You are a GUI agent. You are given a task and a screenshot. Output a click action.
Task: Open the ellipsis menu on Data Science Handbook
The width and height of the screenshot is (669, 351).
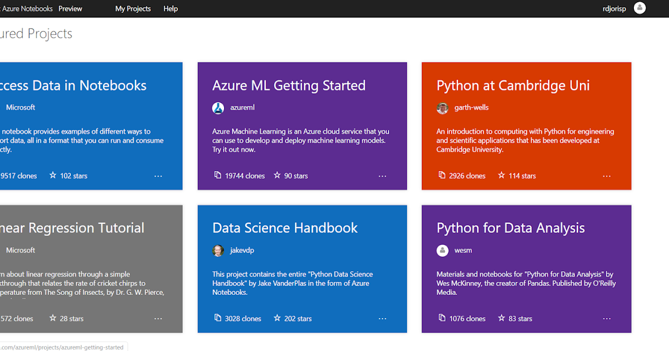click(382, 318)
